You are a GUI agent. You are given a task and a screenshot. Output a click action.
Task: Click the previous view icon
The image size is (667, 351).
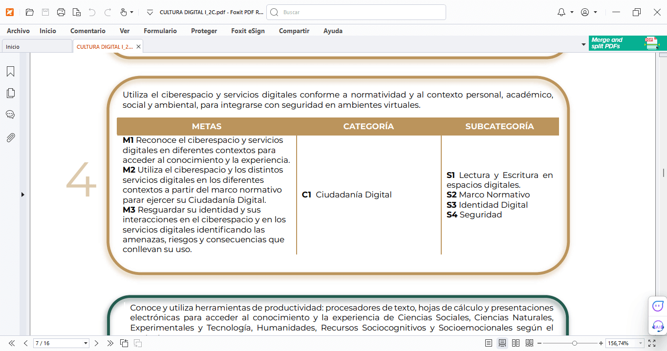pyautogui.click(x=124, y=343)
